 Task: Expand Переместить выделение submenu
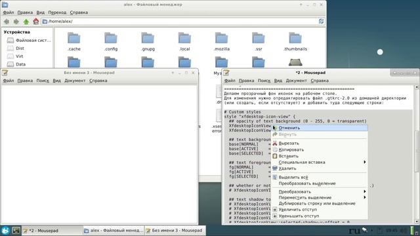pos(320,197)
